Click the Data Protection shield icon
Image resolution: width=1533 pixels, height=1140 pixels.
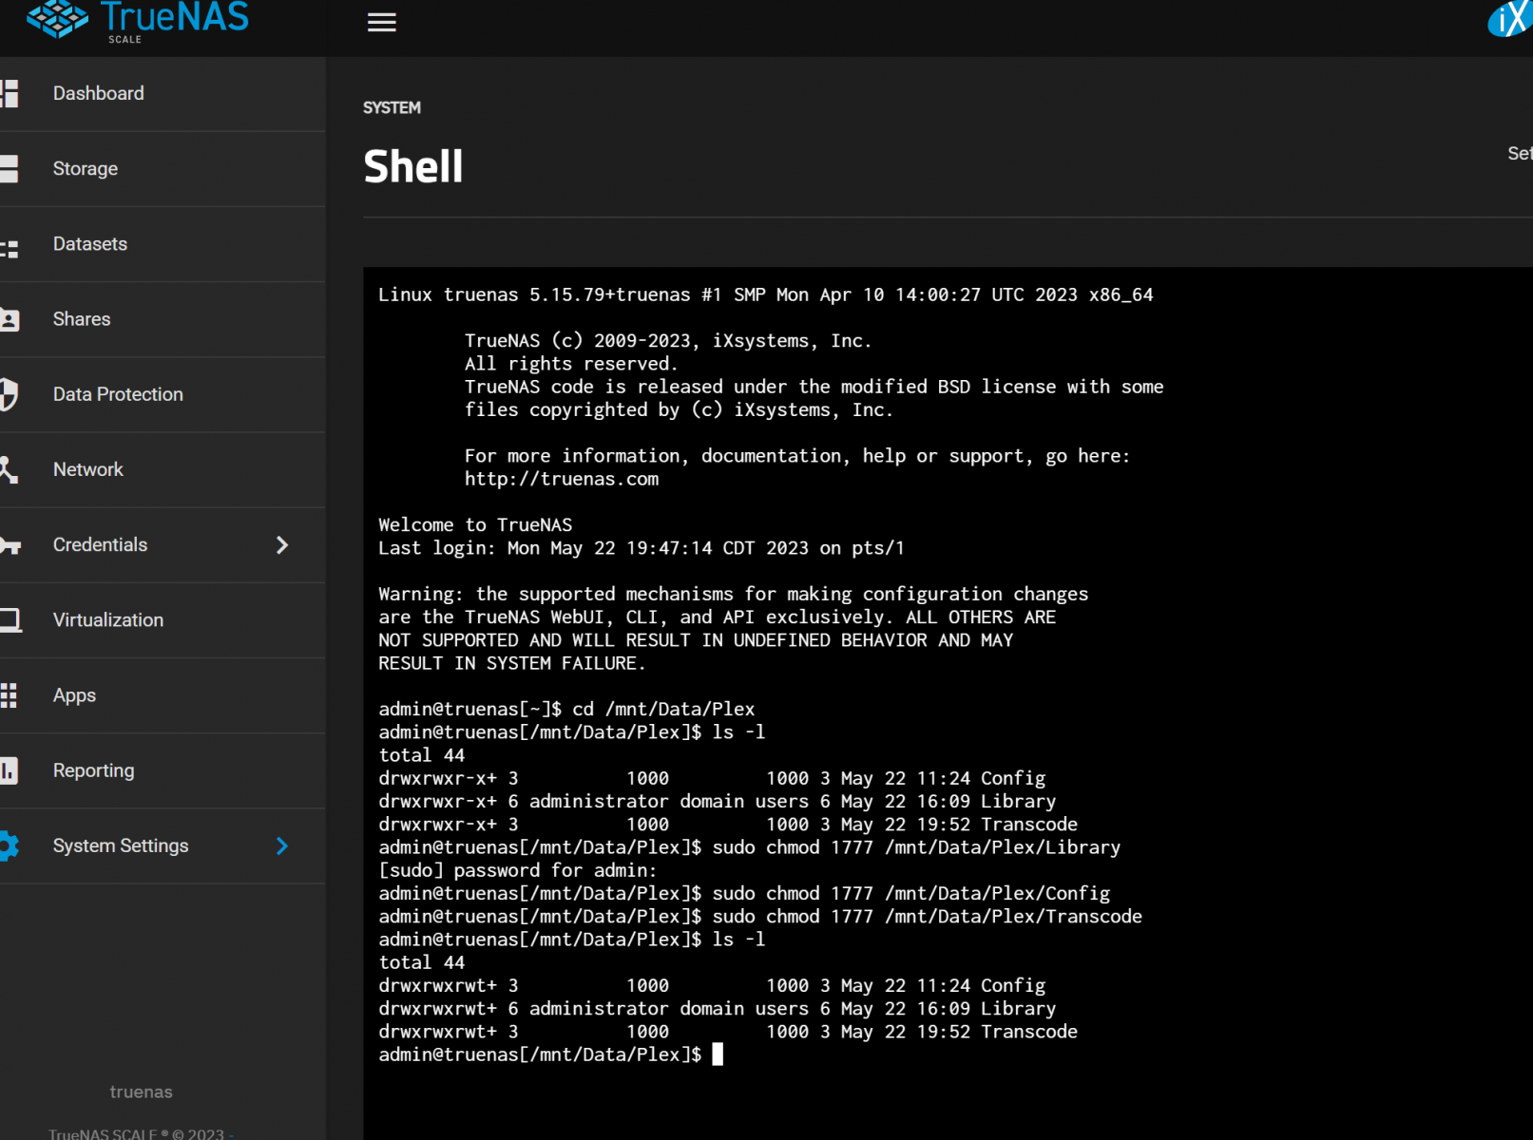click(x=10, y=394)
